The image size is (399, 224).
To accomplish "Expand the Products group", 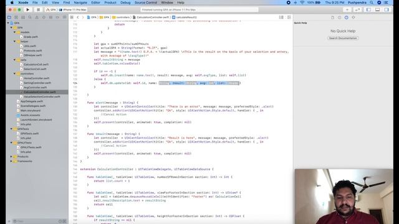I will [11, 157].
